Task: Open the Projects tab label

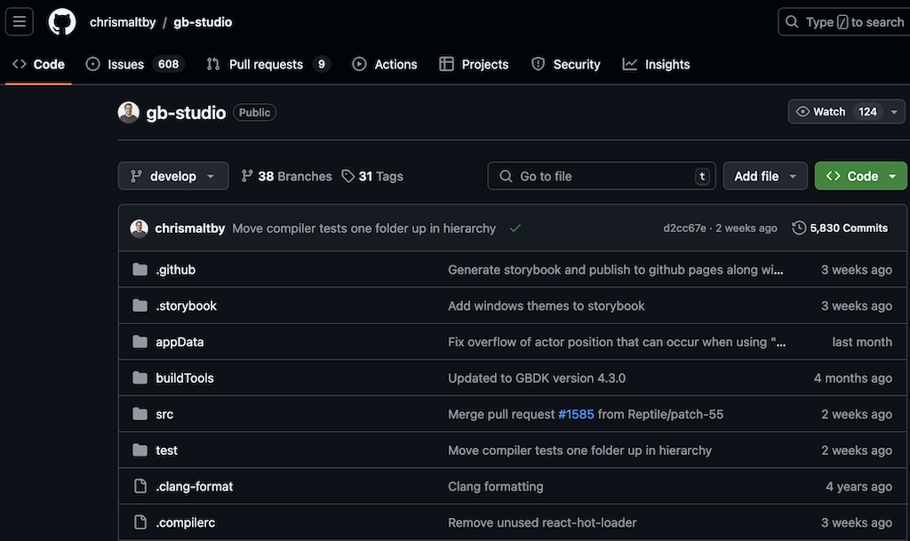Action: (x=484, y=64)
